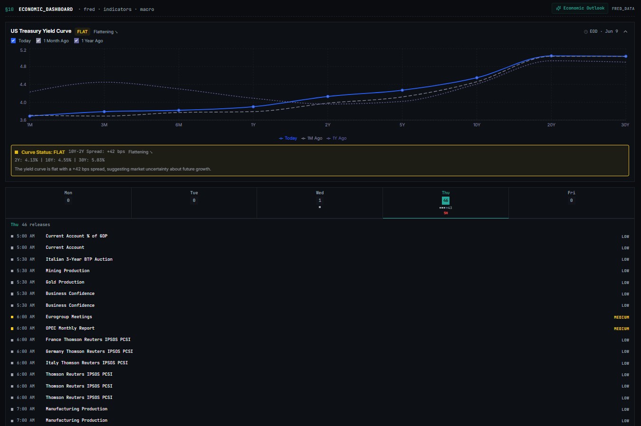Toggle the Today curve checkbox
The image size is (641, 426).
(13, 41)
